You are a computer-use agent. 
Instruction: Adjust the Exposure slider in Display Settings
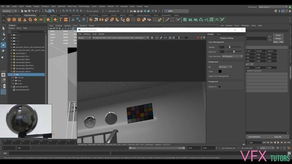point(234,51)
